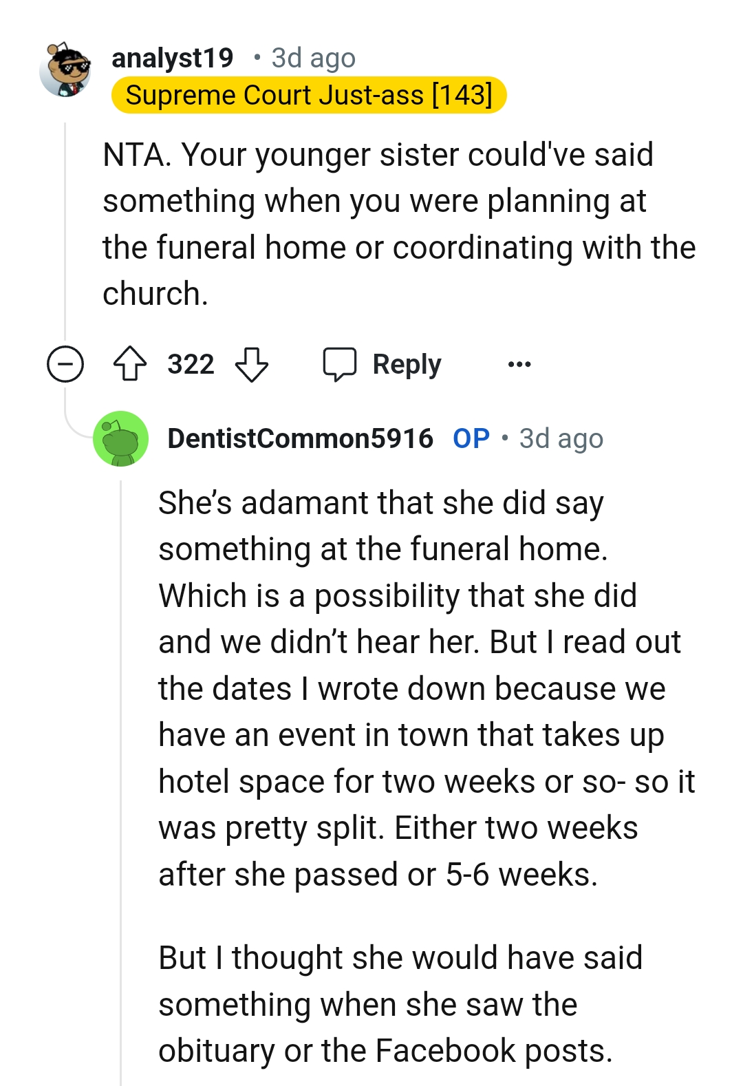The image size is (743, 1086).
Task: Click the 3d ago timestamp beside analyst19
Action: click(x=313, y=58)
